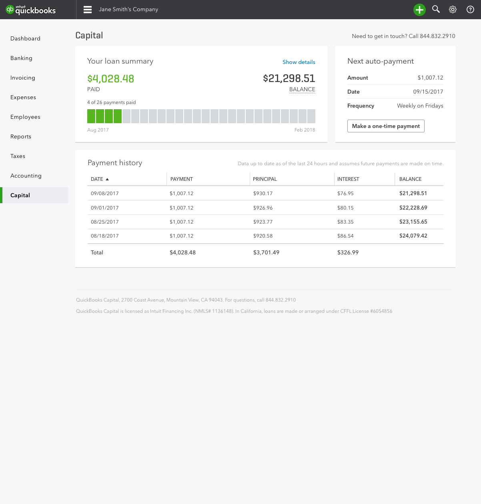Click the $930.17 principal cell
Viewport: 481px width, 504px height.
[263, 193]
